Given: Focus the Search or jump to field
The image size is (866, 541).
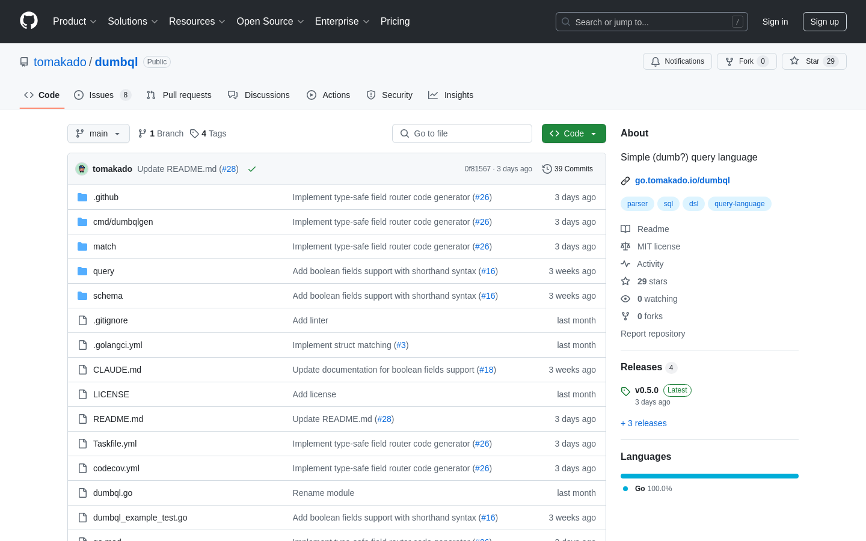Looking at the screenshot, I should [652, 22].
